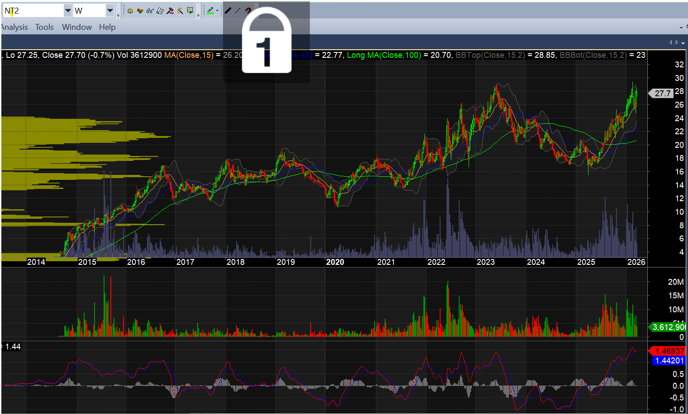Click the hammer icon in the toolbar

click(x=170, y=10)
